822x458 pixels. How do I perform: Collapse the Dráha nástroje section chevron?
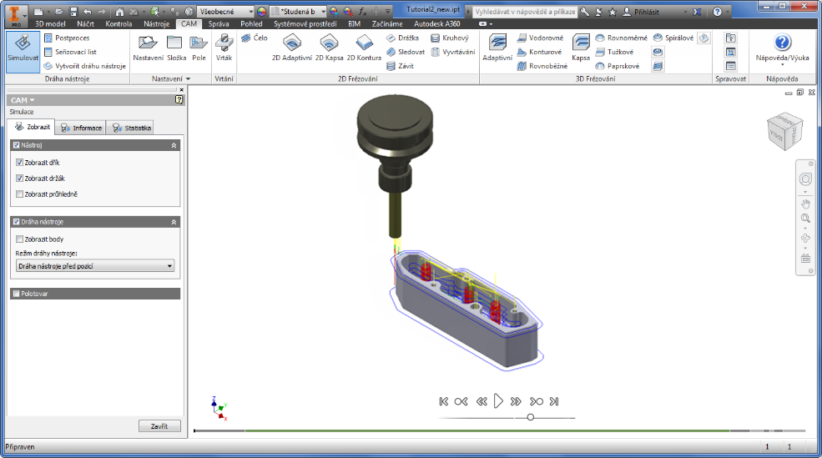(174, 222)
